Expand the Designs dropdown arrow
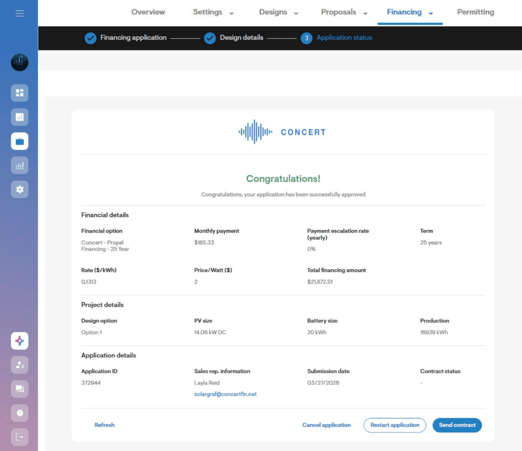This screenshot has height=451, width=522. [x=296, y=13]
